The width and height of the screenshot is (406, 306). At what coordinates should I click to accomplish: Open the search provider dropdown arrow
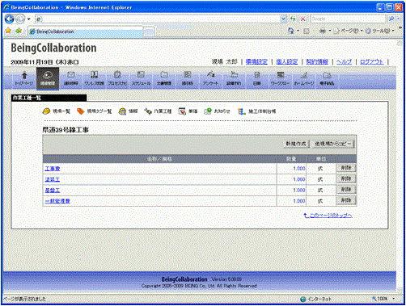(x=398, y=19)
